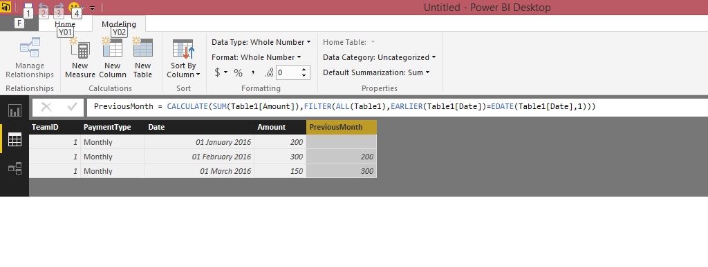The width and height of the screenshot is (708, 267).
Task: Commit the formula with the checkmark
Action: (x=72, y=107)
